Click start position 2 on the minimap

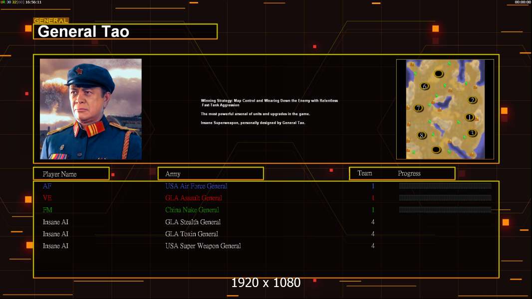pyautogui.click(x=472, y=100)
